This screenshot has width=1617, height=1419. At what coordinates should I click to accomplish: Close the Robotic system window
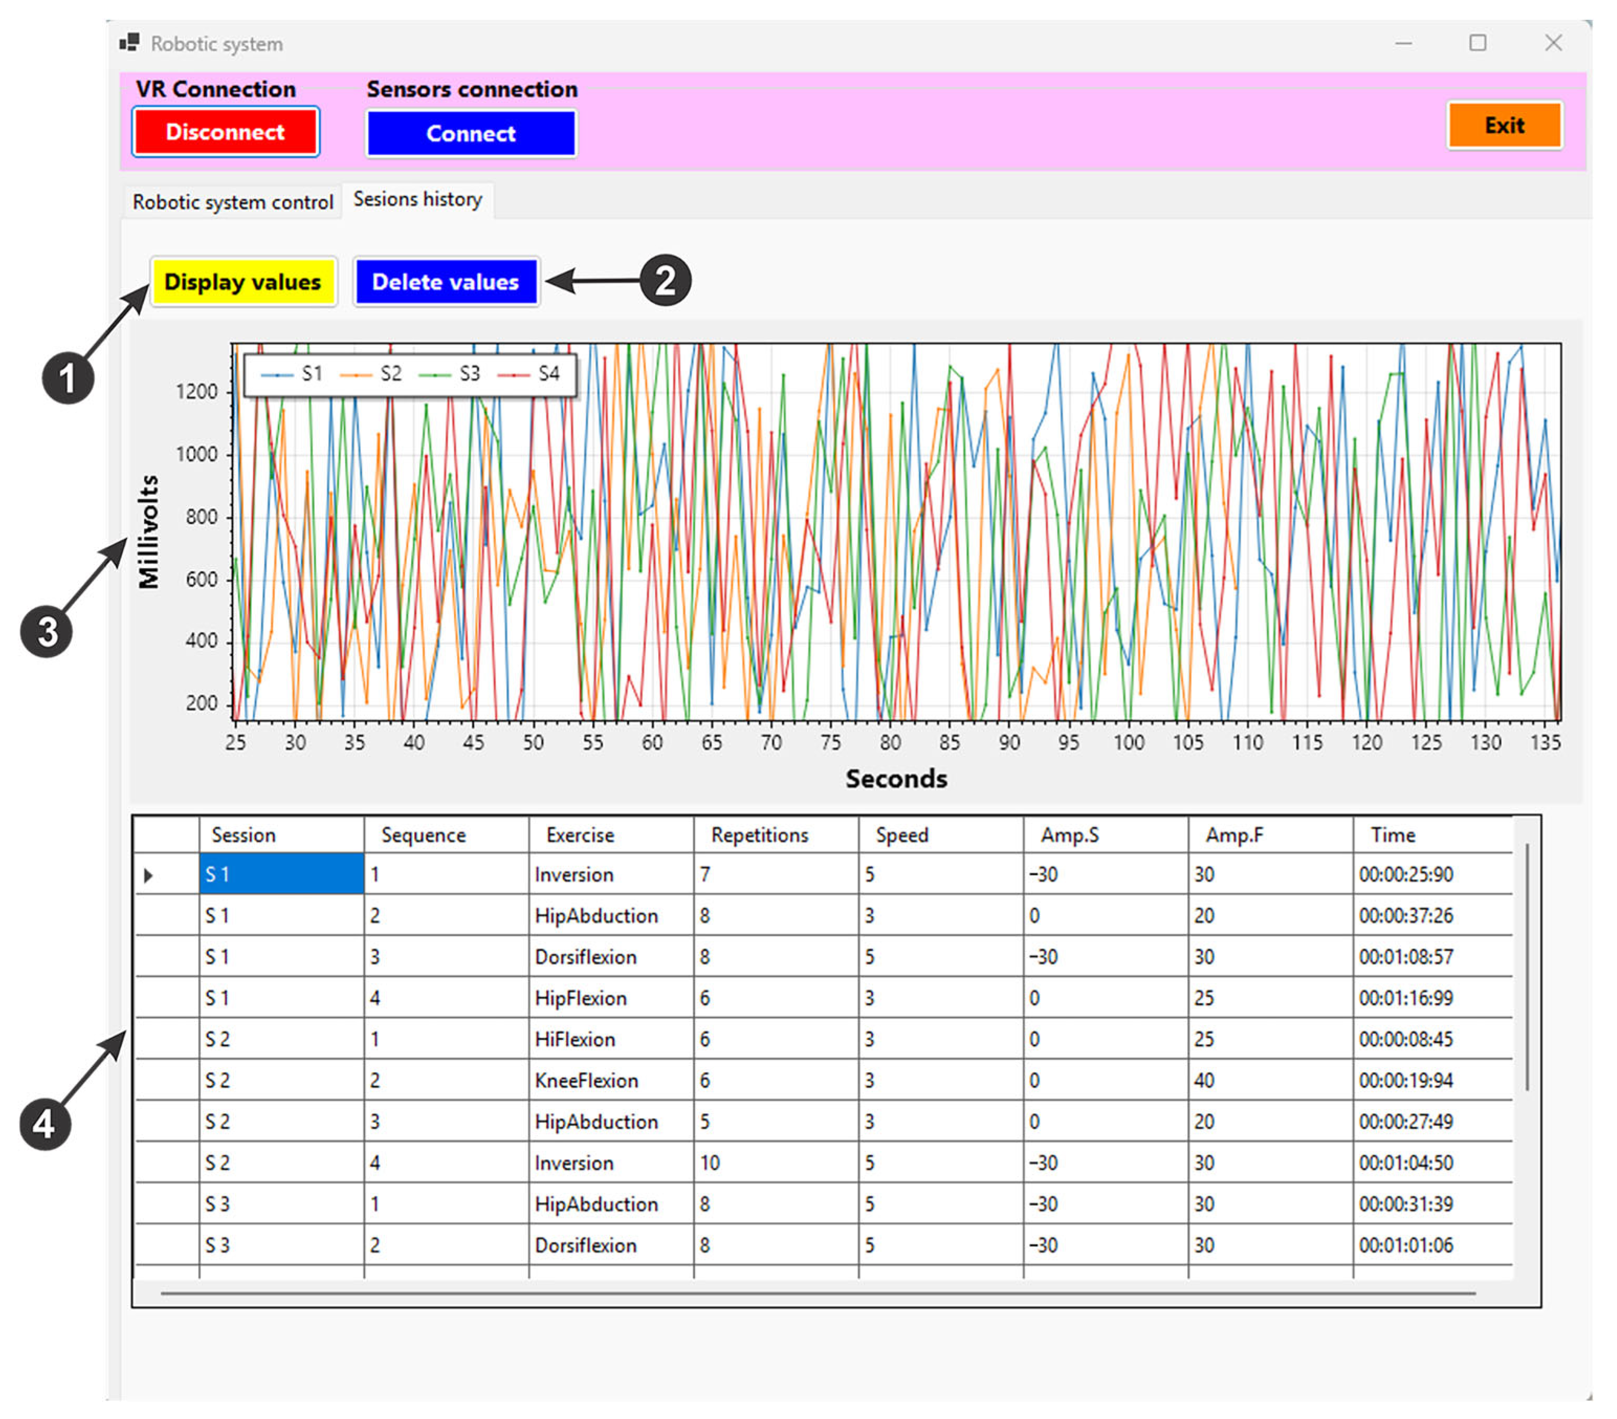tap(1553, 43)
